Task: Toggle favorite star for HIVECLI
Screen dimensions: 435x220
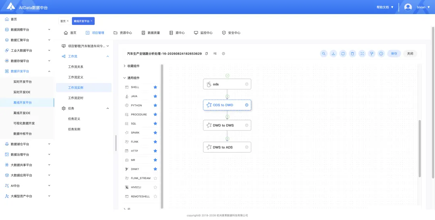Action: (x=155, y=187)
